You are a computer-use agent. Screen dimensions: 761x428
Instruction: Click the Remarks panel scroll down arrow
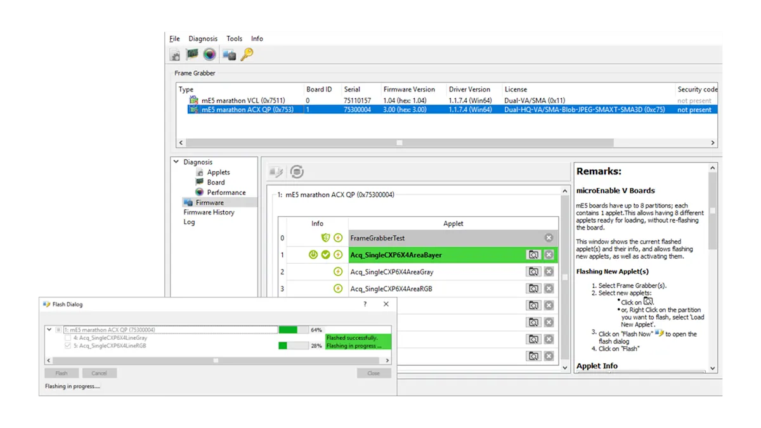(x=712, y=368)
